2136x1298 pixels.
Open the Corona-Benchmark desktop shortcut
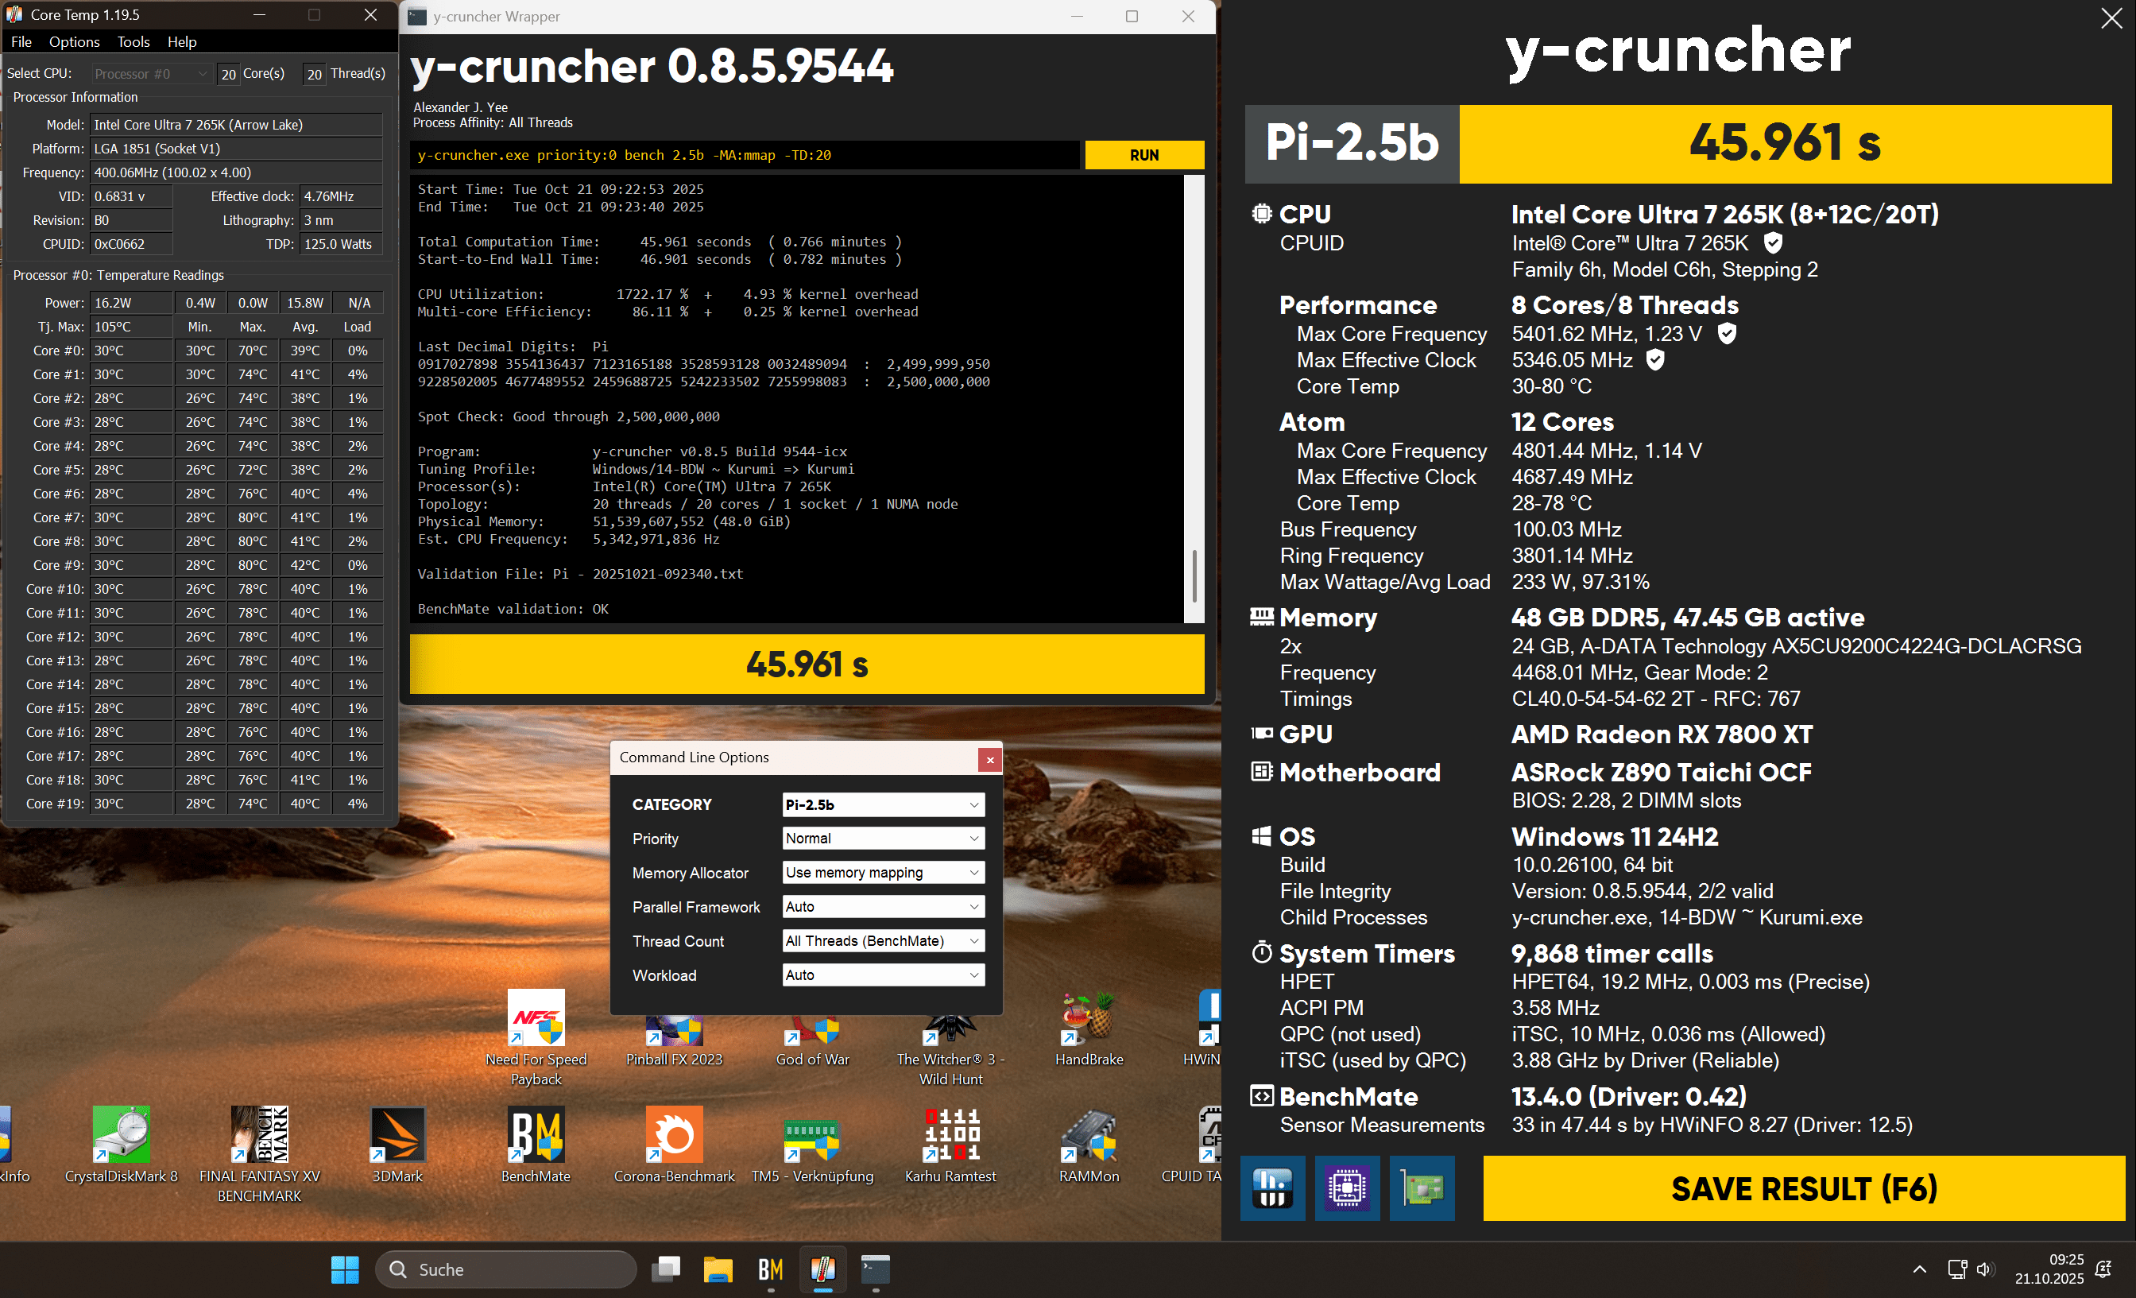[674, 1136]
